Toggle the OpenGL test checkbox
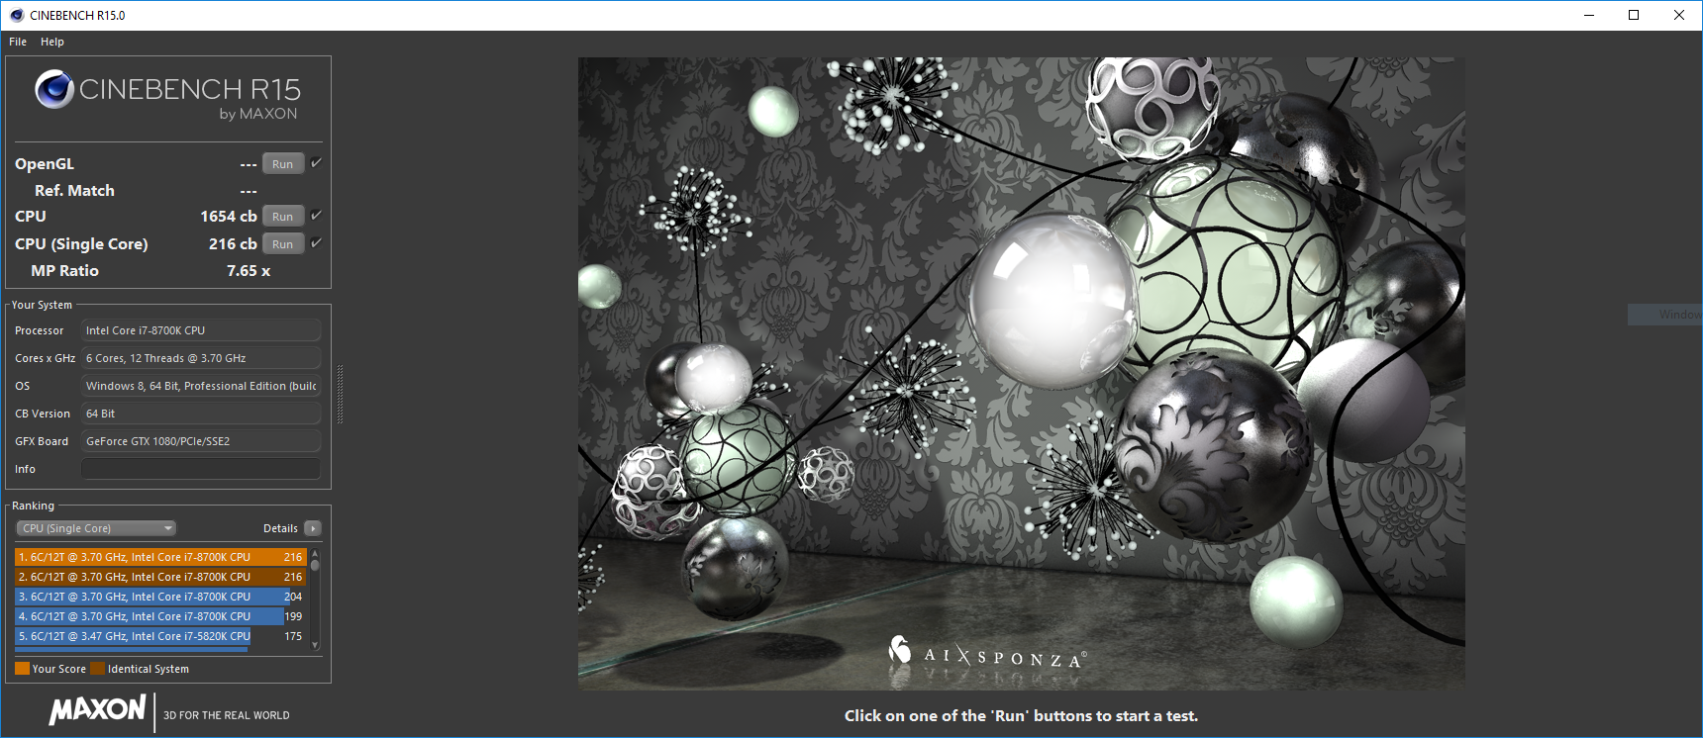The image size is (1703, 738). pos(316,163)
